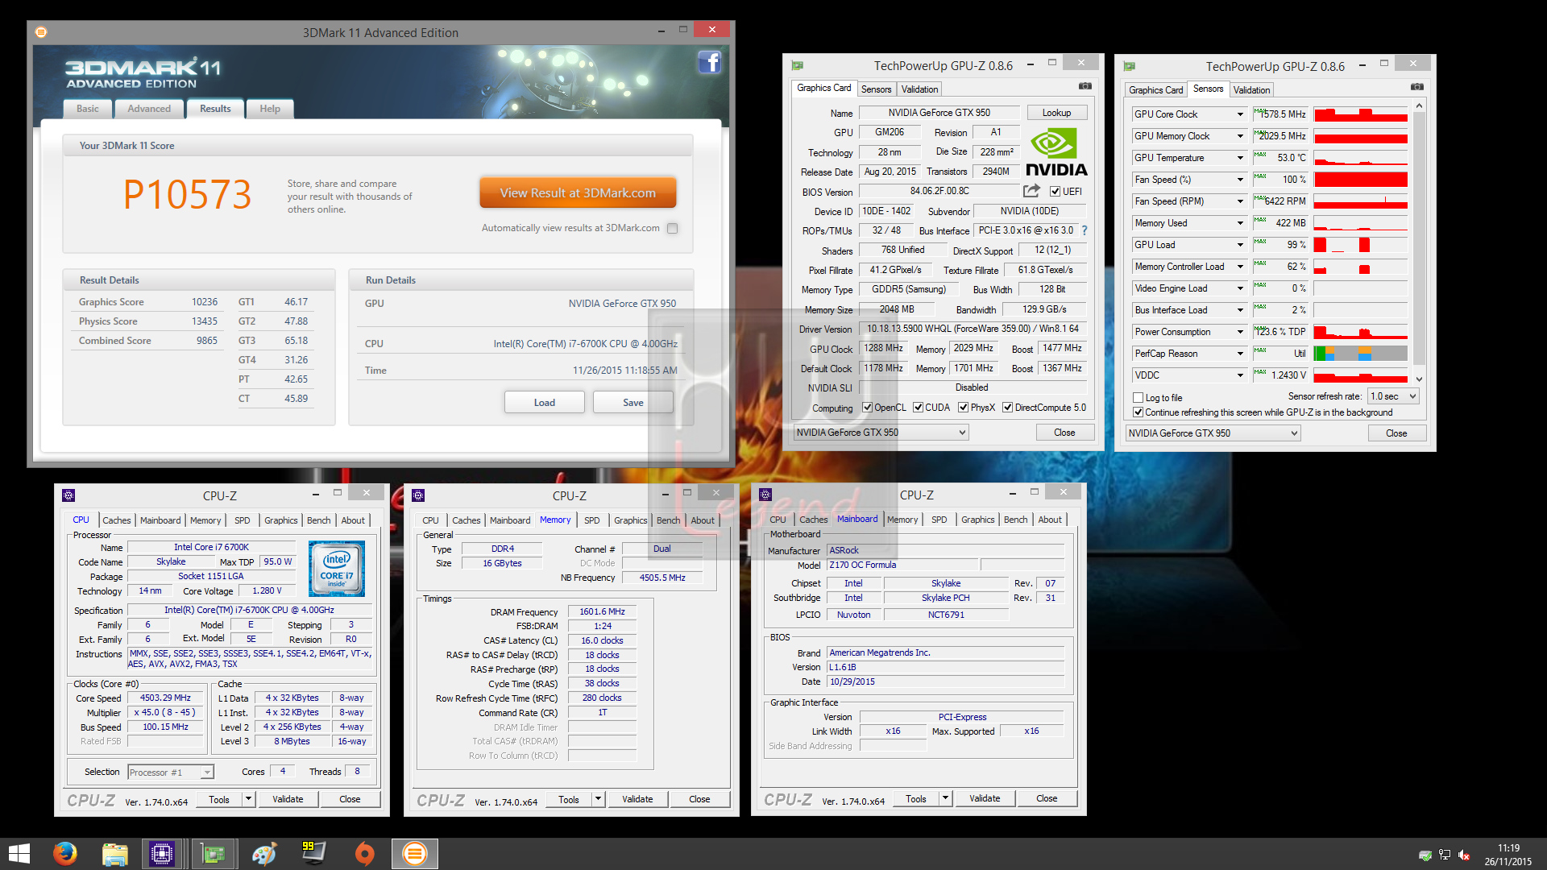Click the Intel Core i7 badge in CPU-Z
1547x870 pixels.
[337, 568]
